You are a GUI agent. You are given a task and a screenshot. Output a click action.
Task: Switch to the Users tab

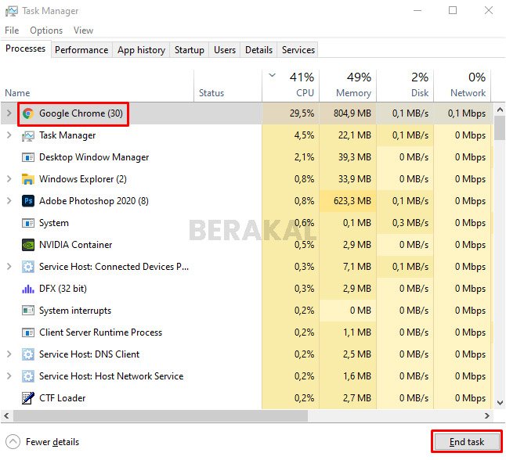click(x=225, y=50)
